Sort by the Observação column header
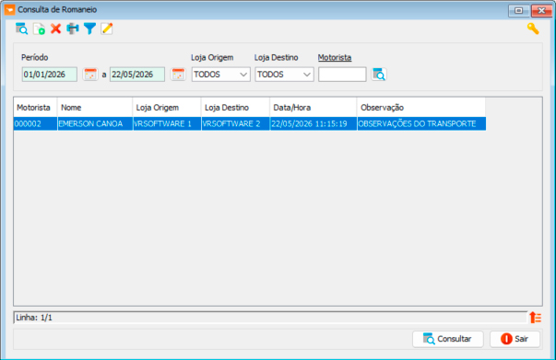 pyautogui.click(x=421, y=107)
